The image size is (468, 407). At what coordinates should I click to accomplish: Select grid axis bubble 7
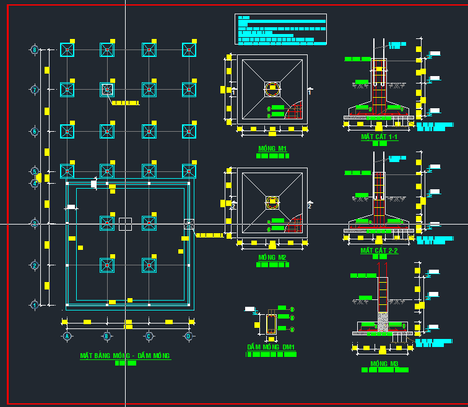(x=35, y=90)
